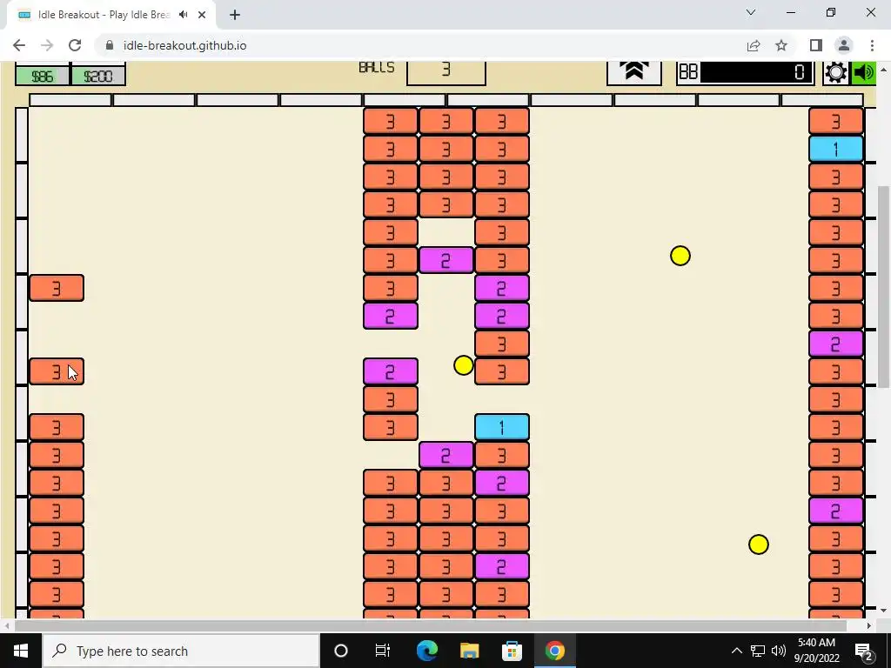Click the $86 ball purchase button
Viewport: 891px width, 668px height.
click(x=42, y=76)
